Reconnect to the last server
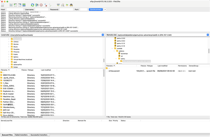This screenshot has width=210, height=137. tap(50, 5)
